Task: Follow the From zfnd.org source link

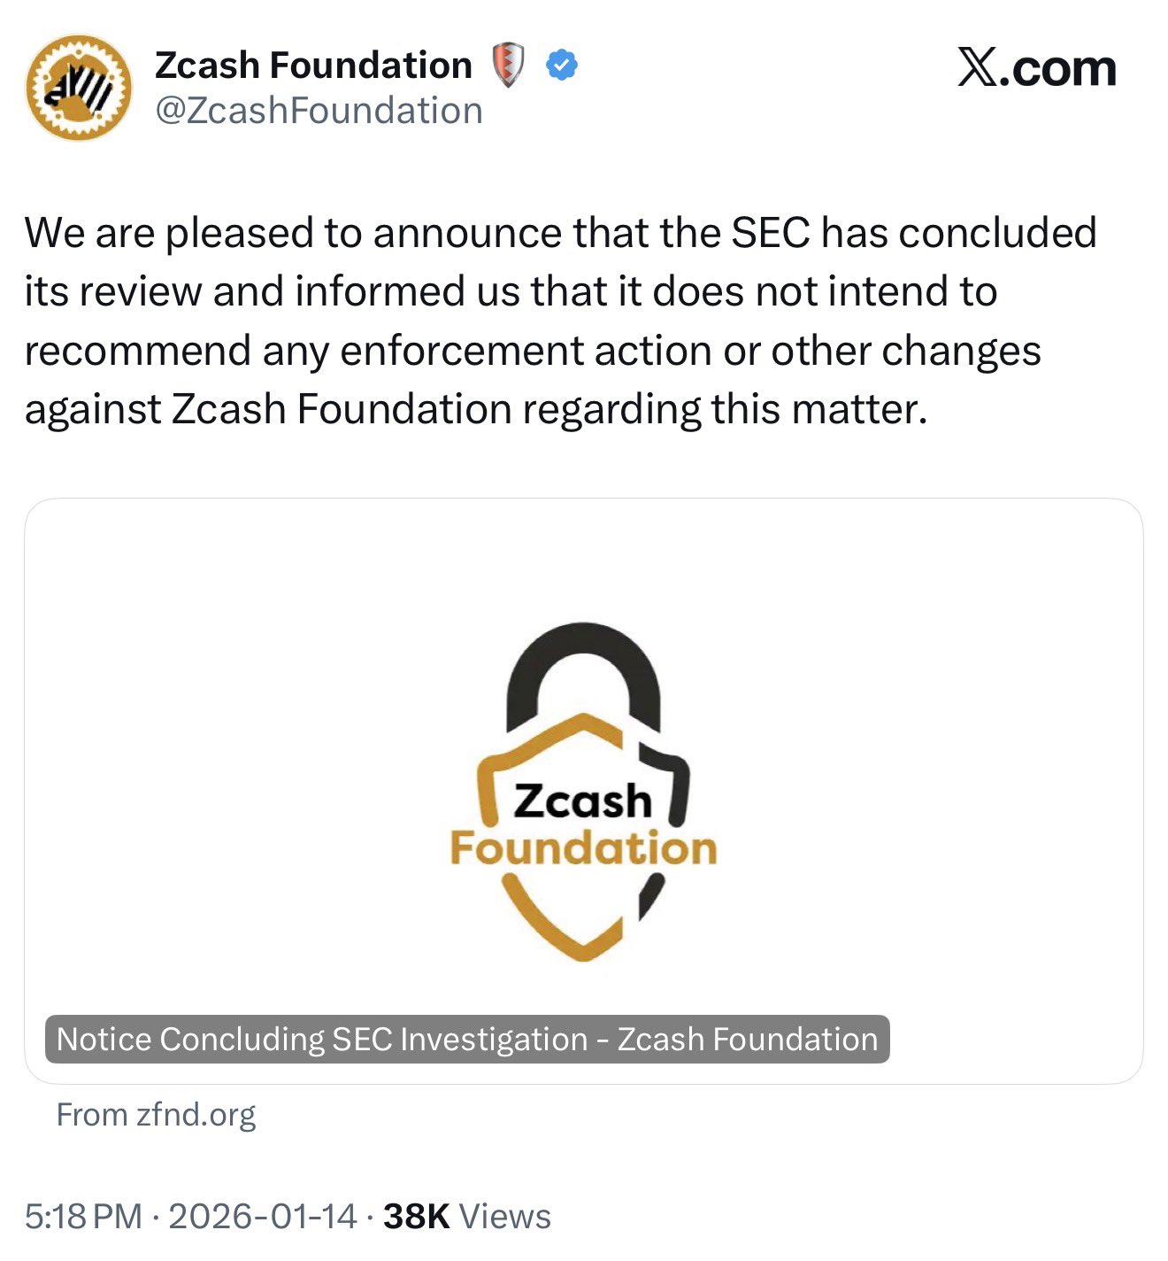Action: (156, 1114)
